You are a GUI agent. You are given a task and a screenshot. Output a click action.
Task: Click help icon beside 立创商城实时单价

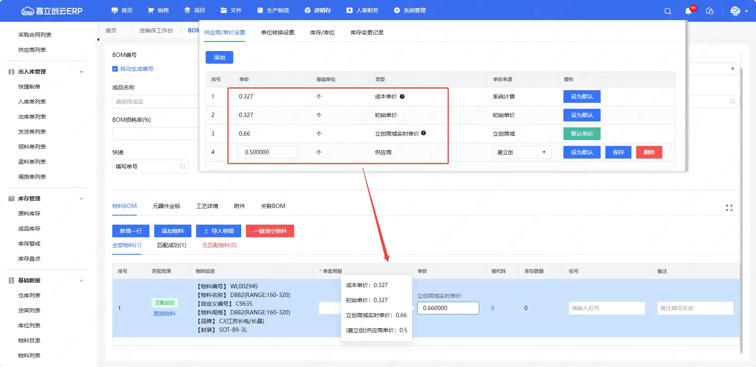(423, 133)
